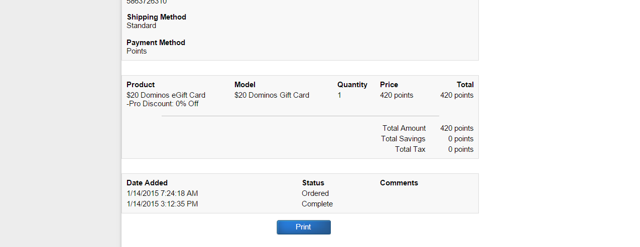Image resolution: width=640 pixels, height=247 pixels.
Task: Click the quantity value 1
Action: click(339, 95)
